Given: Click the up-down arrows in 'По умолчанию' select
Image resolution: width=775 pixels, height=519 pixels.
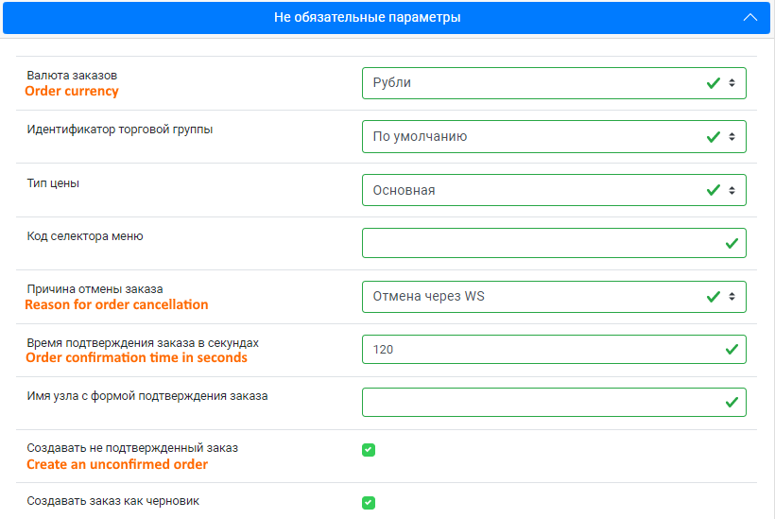Looking at the screenshot, I should 732,136.
